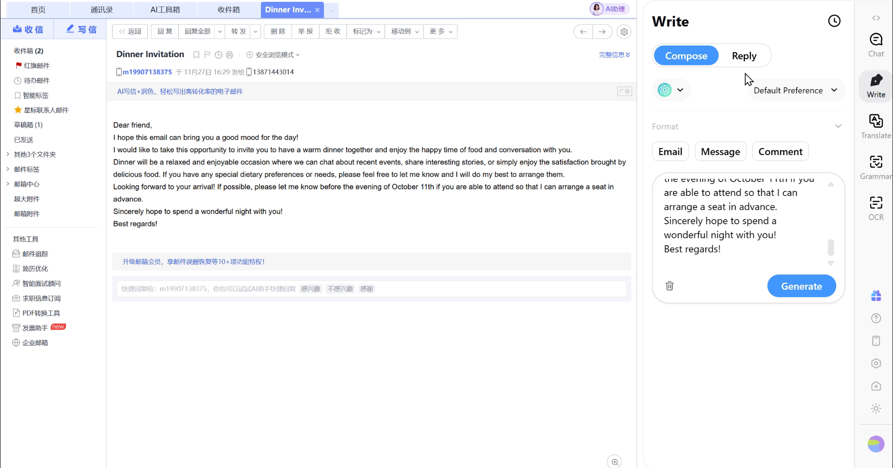Open the Default Preference dropdown
This screenshot has width=893, height=468.
(795, 91)
